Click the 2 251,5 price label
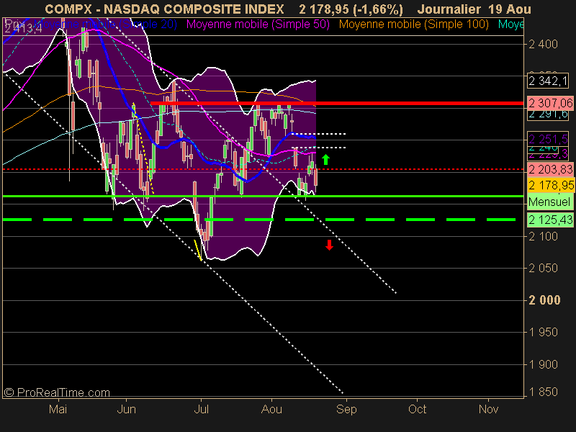 548,139
